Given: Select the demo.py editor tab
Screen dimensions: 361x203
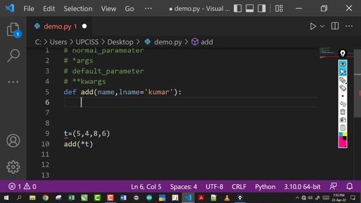Looking at the screenshot, I should pos(59,27).
